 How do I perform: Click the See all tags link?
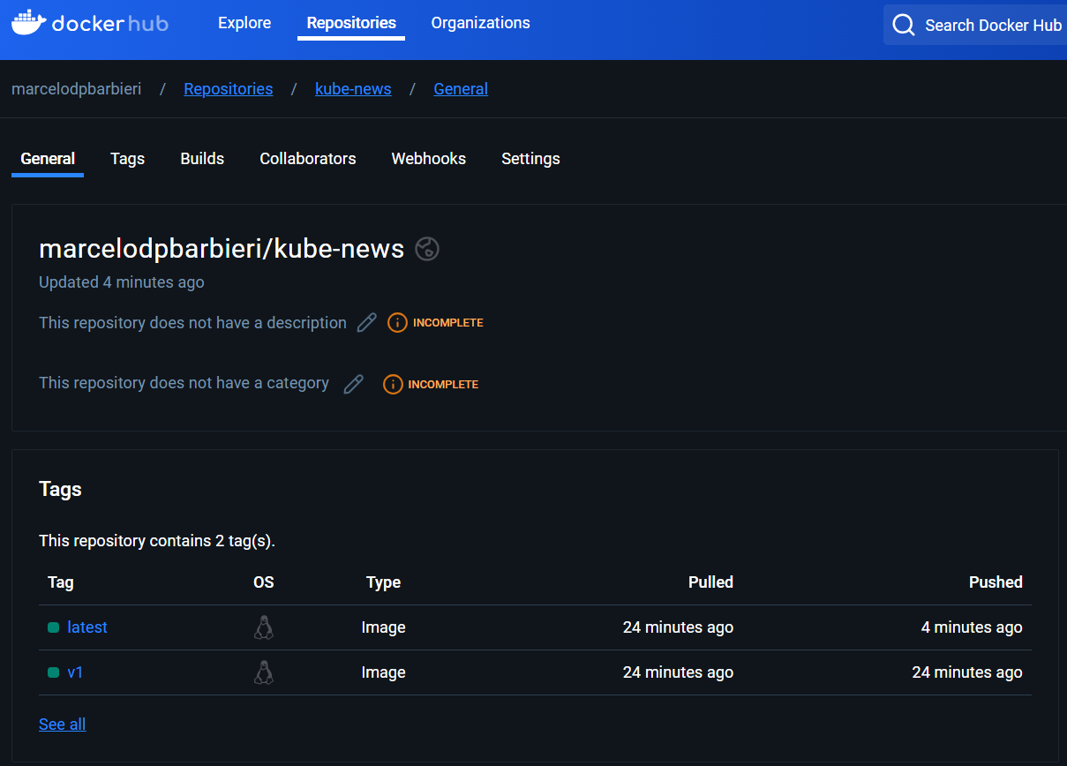(x=62, y=725)
